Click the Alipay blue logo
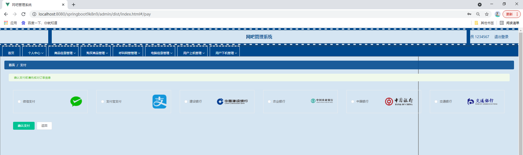 click(159, 101)
